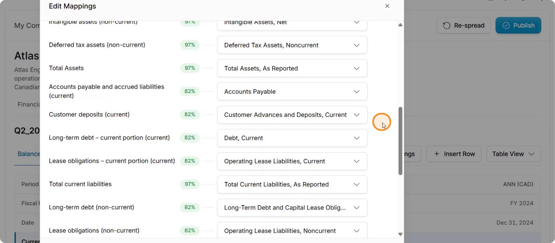Open the Accounts Payable mapping dropdown
This screenshot has width=555, height=243.
click(292, 91)
